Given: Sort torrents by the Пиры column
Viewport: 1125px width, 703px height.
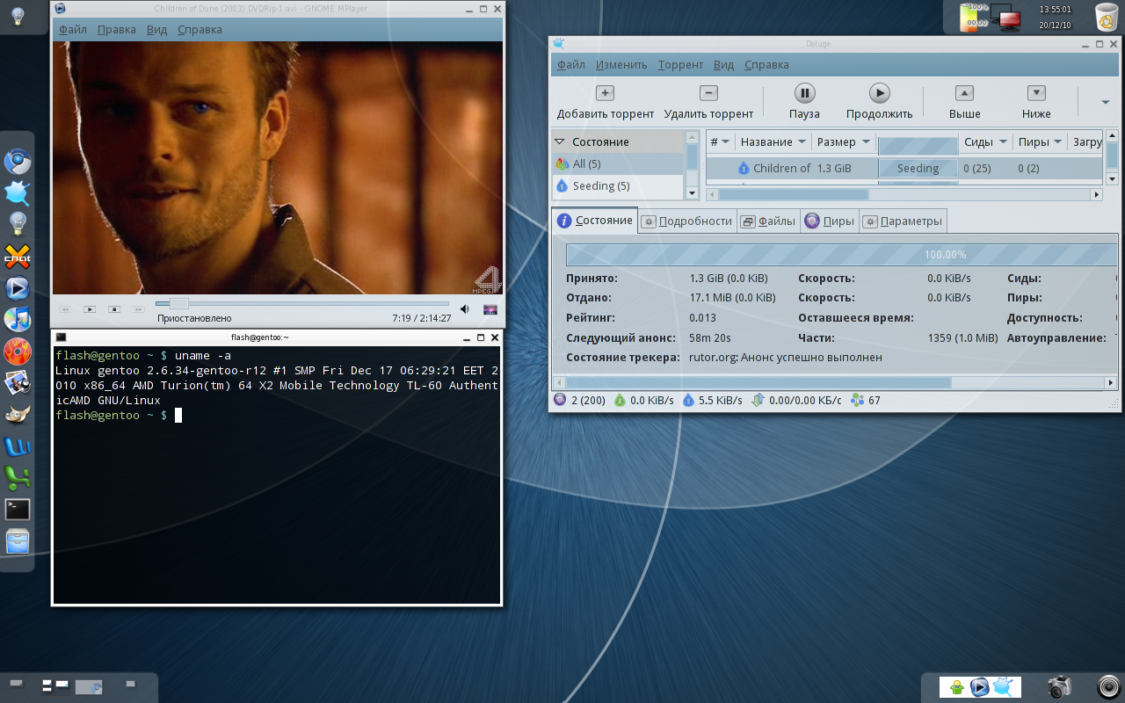Looking at the screenshot, I should tap(1040, 141).
